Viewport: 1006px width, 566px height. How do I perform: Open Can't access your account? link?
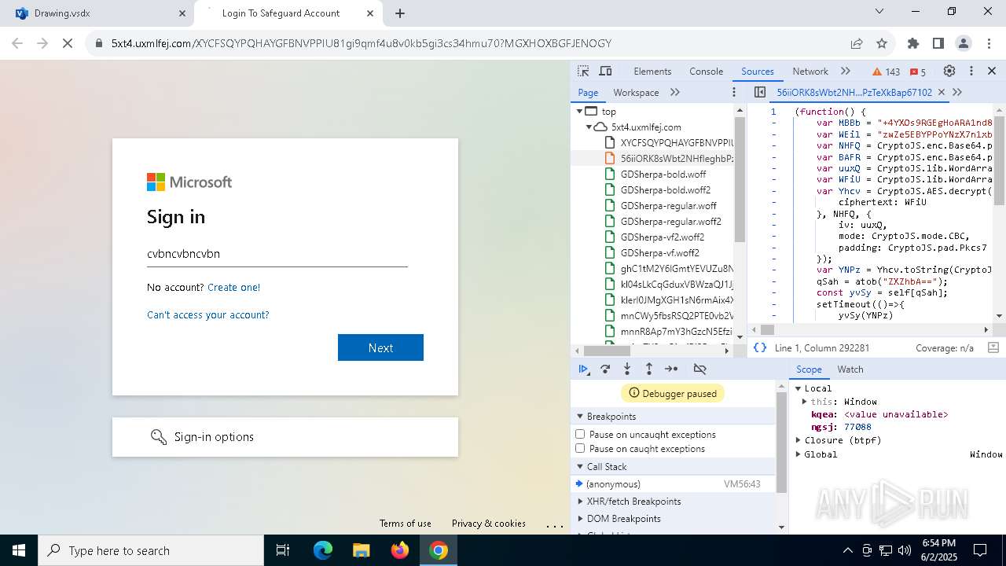point(208,315)
